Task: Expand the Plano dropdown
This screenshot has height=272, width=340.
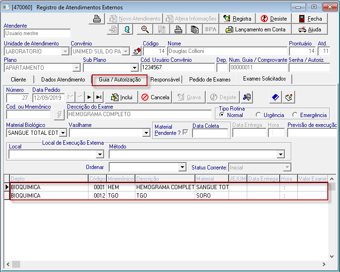Action: 76,68
